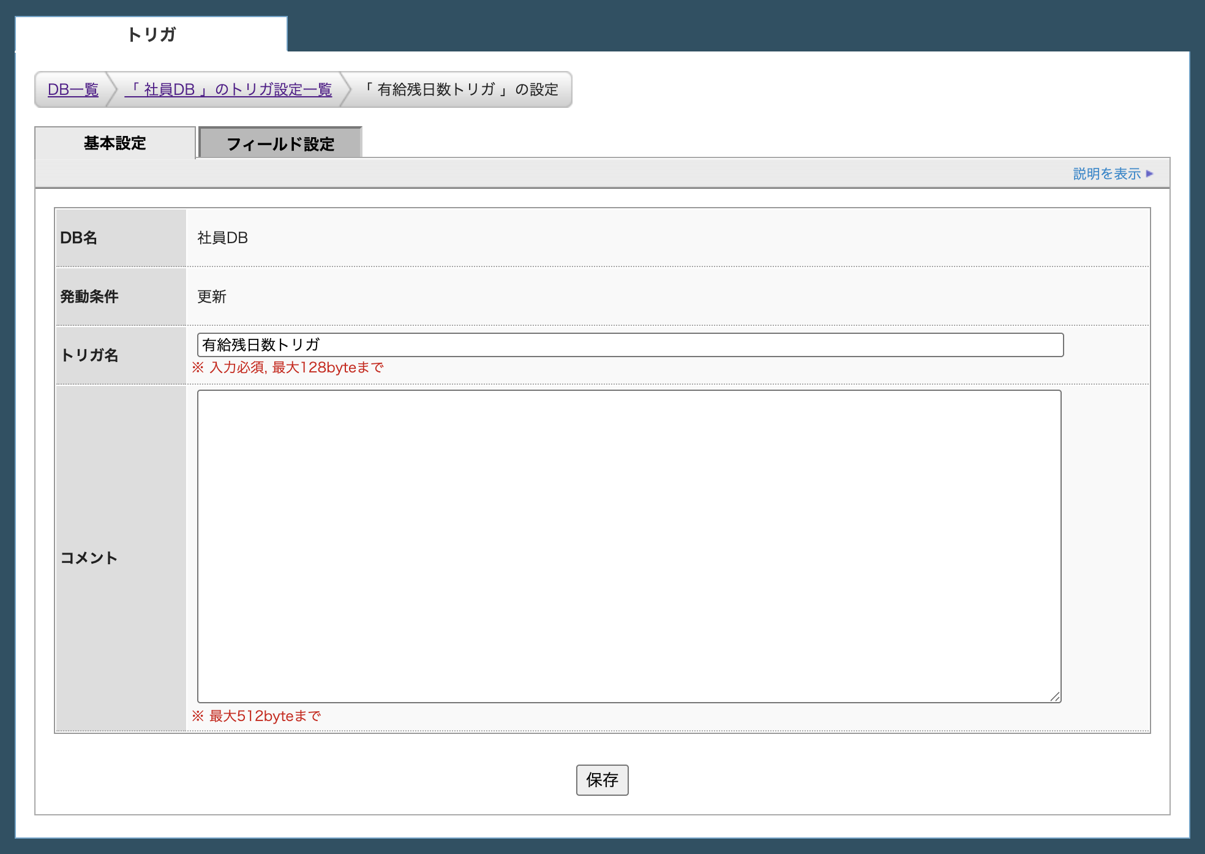Screen dimensions: 1205x854
Task: Click the 社員DB value text
Action: 222,238
